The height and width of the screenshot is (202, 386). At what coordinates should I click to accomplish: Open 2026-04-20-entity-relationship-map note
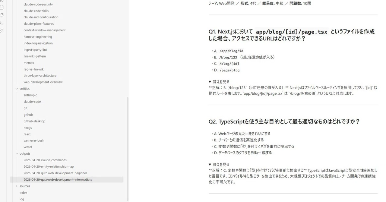[49, 167]
